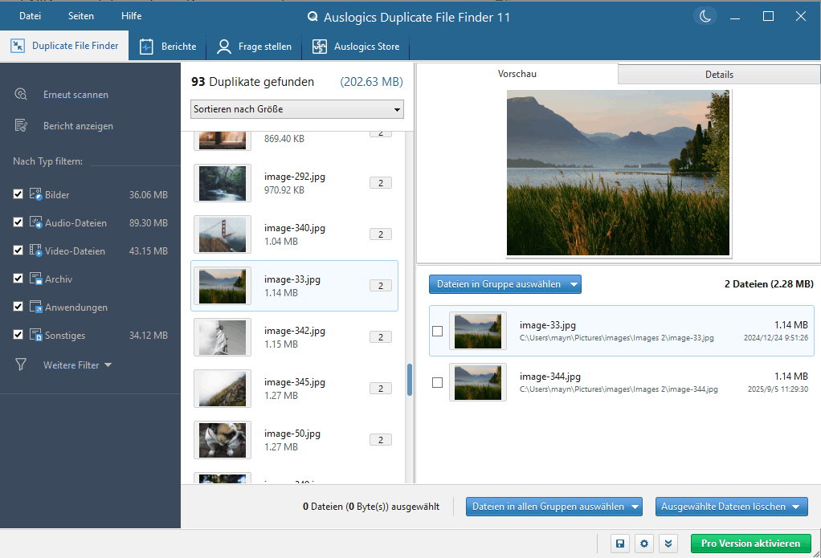Click the Anwendungen file type icon
The image size is (821, 558).
tap(35, 307)
